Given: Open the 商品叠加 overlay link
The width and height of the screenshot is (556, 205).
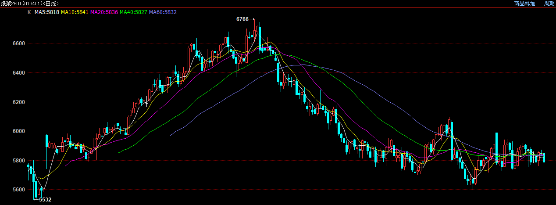Looking at the screenshot, I should pos(524,4).
